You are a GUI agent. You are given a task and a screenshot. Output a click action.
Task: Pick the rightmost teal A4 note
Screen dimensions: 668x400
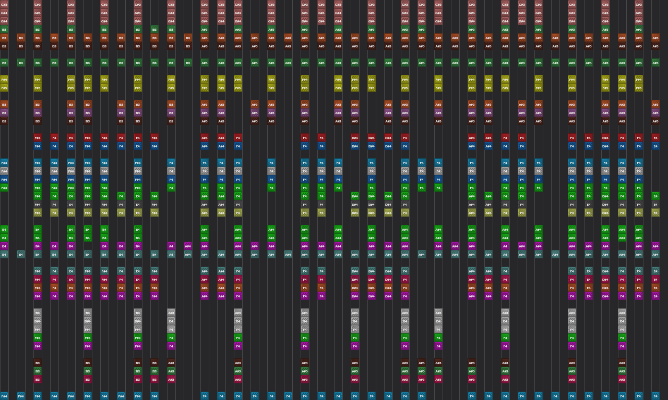(x=505, y=254)
